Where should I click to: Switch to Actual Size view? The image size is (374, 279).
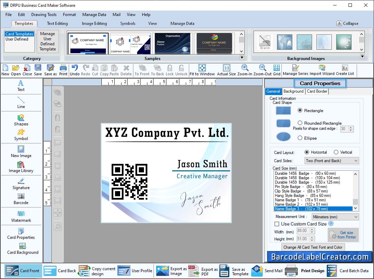pyautogui.click(x=226, y=70)
